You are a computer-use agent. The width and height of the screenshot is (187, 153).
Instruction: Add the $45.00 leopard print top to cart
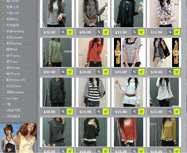click(141, 72)
